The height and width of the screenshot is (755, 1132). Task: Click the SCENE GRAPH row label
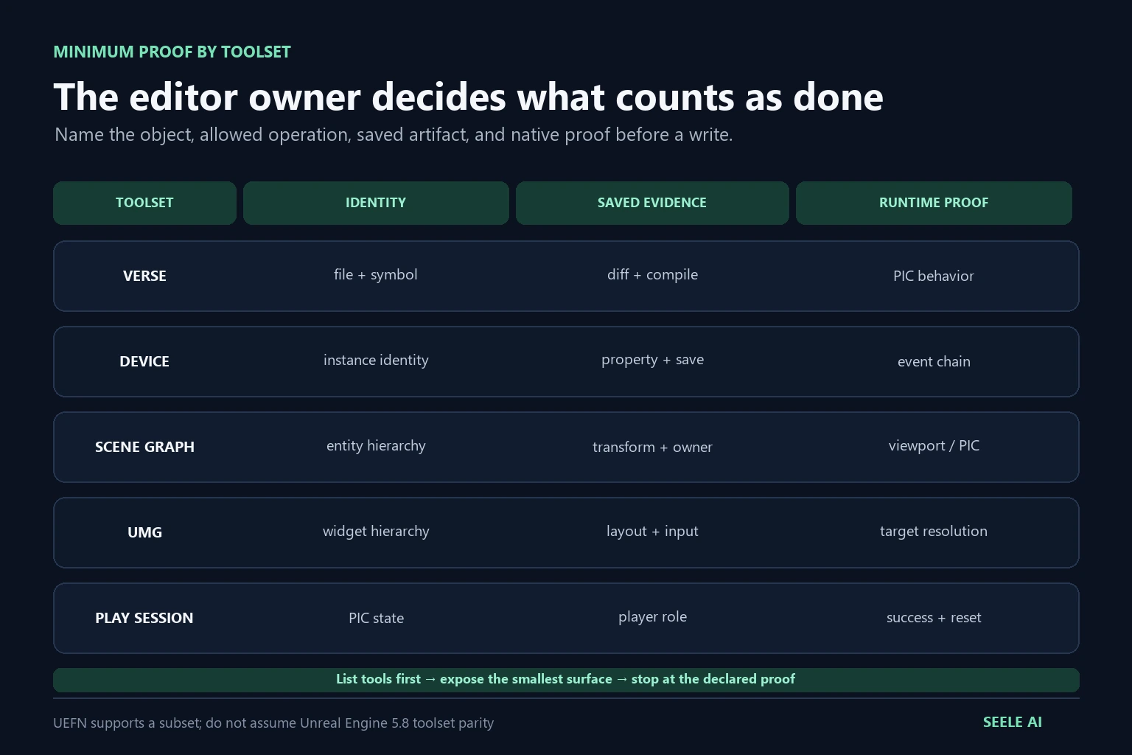coord(144,447)
